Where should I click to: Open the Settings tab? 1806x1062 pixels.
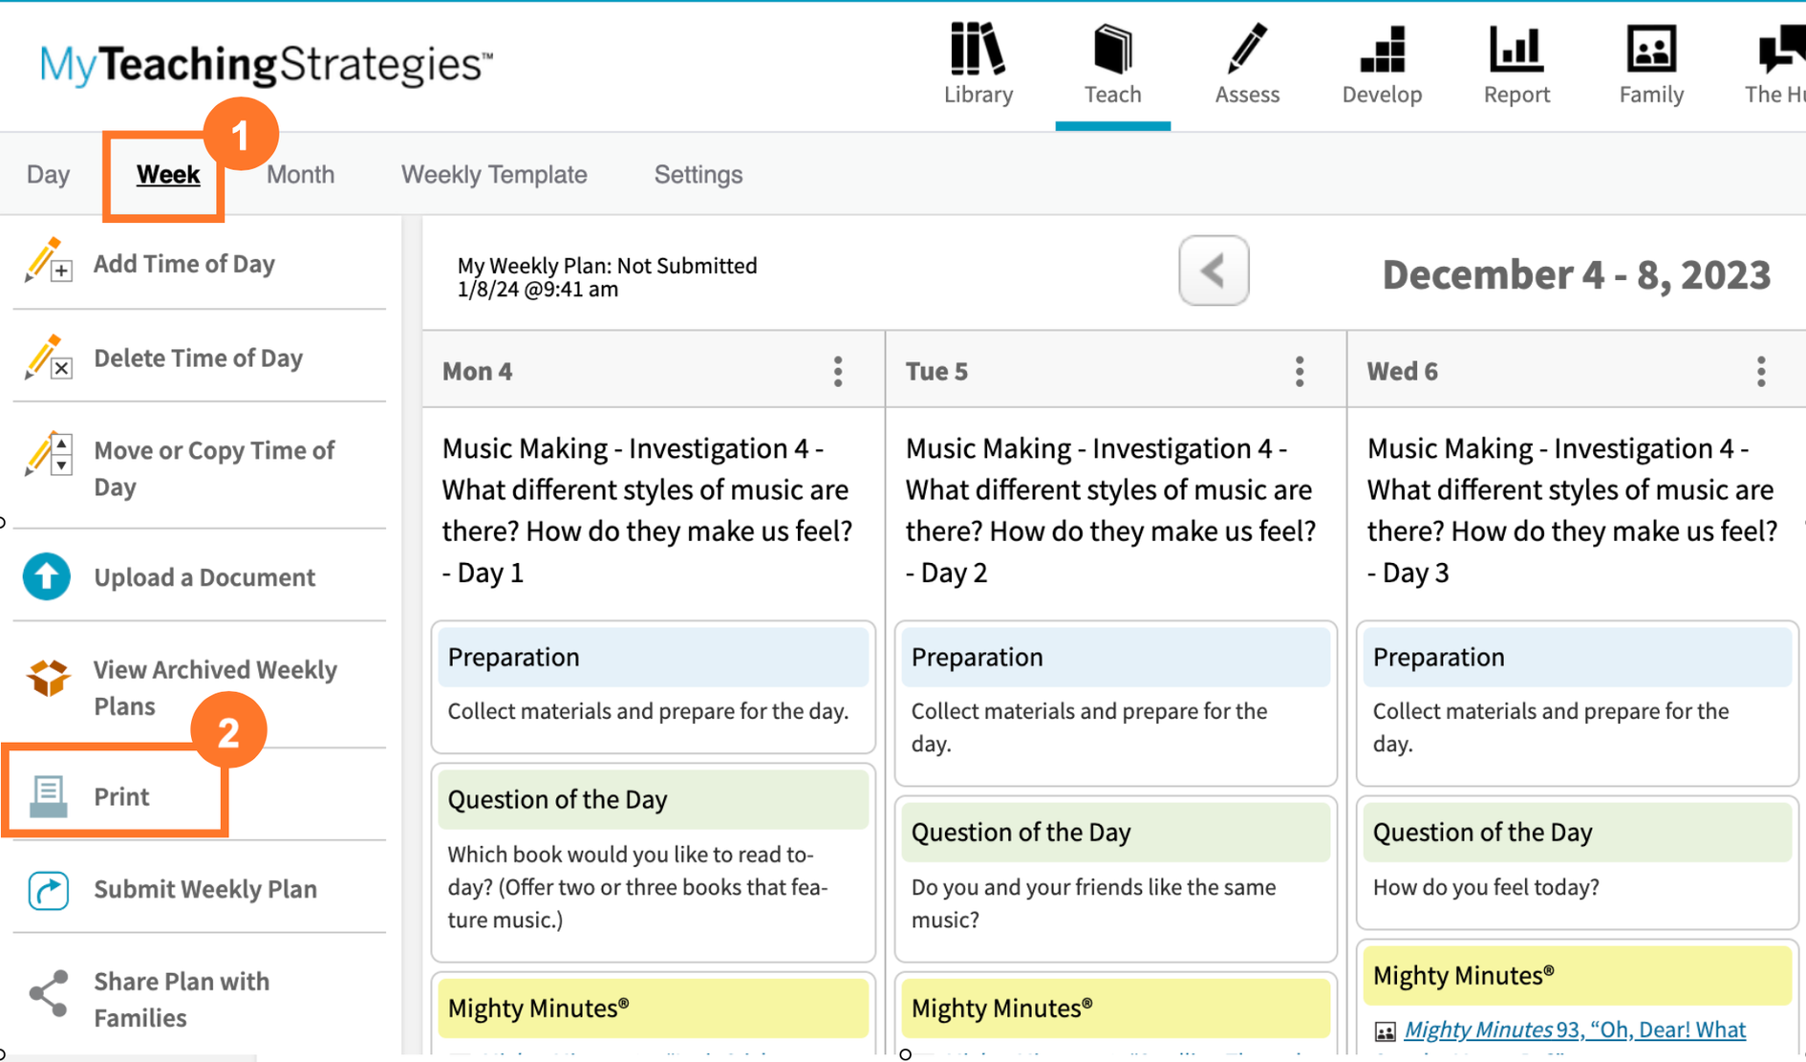click(x=698, y=174)
